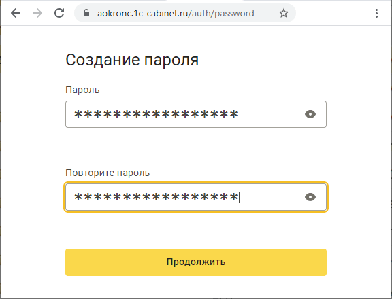
Task: Place cursor in asterisks of repeat password
Action: point(156,197)
